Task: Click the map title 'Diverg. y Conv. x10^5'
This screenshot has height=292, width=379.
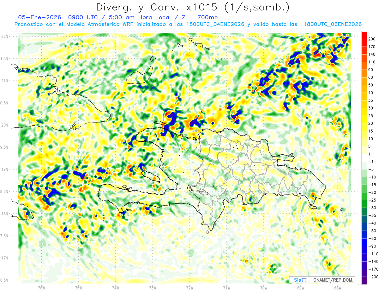Action: point(158,7)
